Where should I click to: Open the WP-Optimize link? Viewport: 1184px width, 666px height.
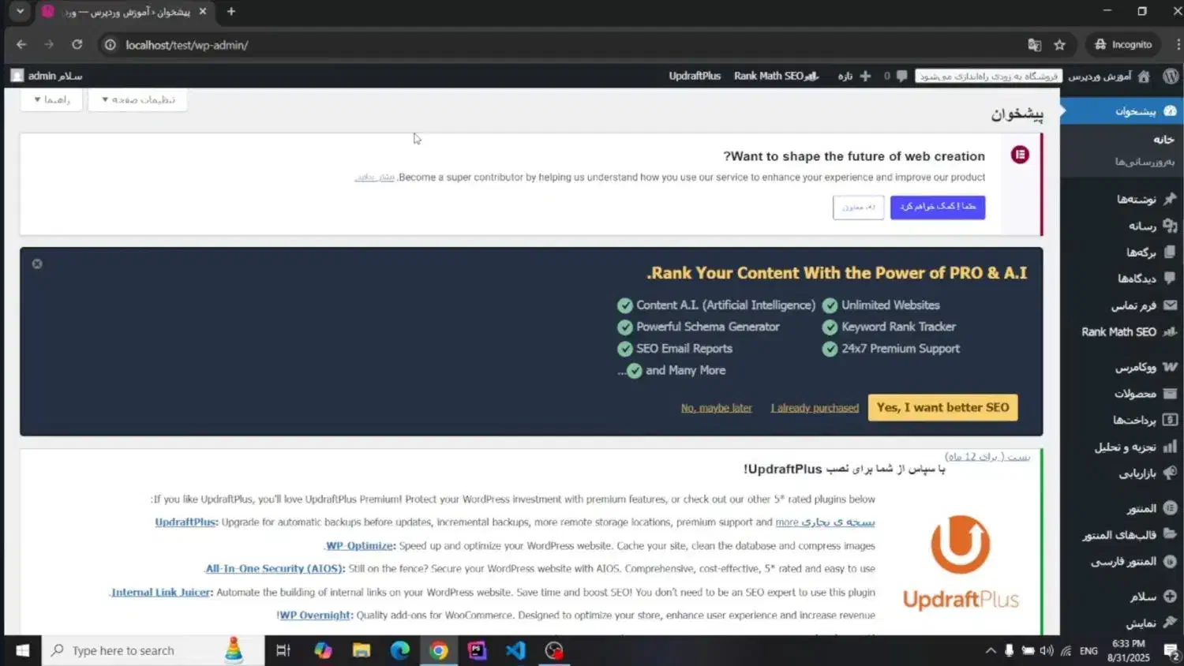[x=360, y=545]
